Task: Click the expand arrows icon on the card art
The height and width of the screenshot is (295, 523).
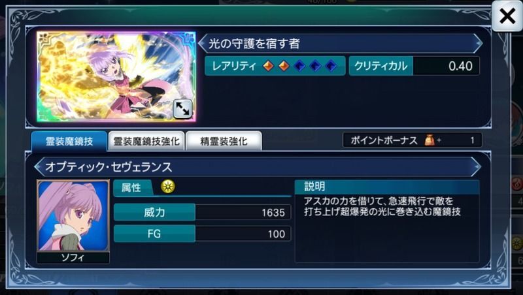Action: coord(182,108)
